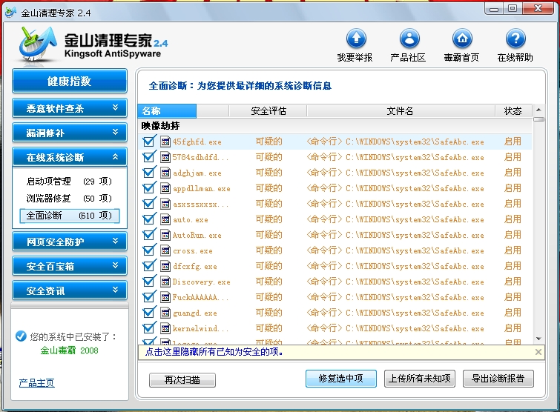The image size is (560, 412).
Task: Click file icon of FuckAAAAAA row
Action: coord(165,297)
